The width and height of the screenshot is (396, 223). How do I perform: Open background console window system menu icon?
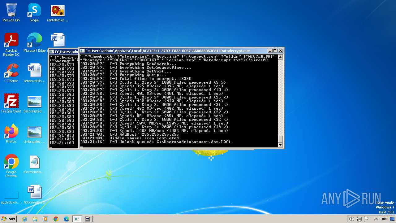click(52, 52)
